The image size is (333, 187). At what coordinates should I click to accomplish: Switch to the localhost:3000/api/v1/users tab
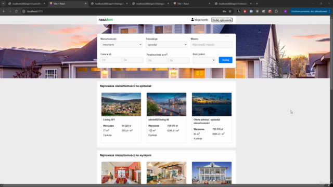27,4
